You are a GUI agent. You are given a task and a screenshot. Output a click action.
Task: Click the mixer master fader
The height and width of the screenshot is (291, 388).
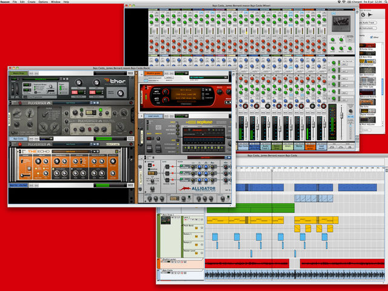click(341, 115)
